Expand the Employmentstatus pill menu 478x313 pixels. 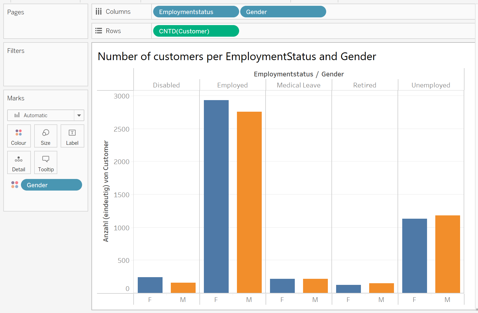coord(196,12)
